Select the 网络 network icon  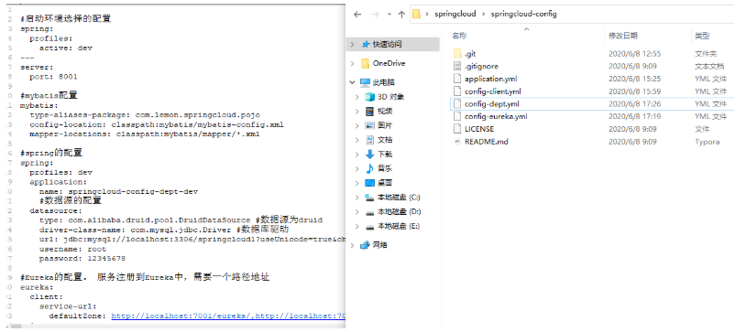tap(365, 245)
